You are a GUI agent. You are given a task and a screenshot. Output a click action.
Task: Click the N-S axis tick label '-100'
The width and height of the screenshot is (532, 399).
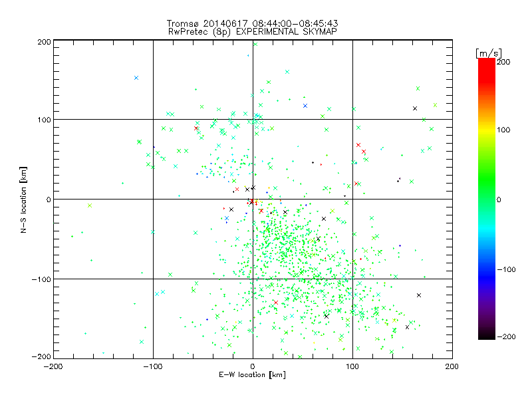click(x=41, y=279)
